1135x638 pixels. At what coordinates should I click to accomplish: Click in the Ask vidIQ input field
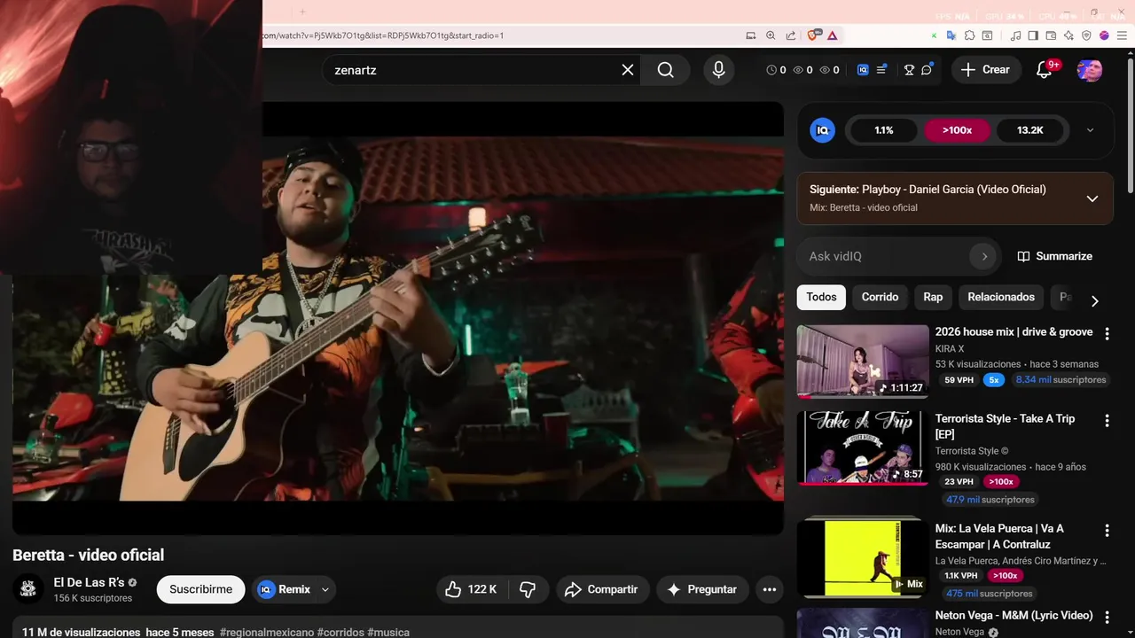pos(887,256)
